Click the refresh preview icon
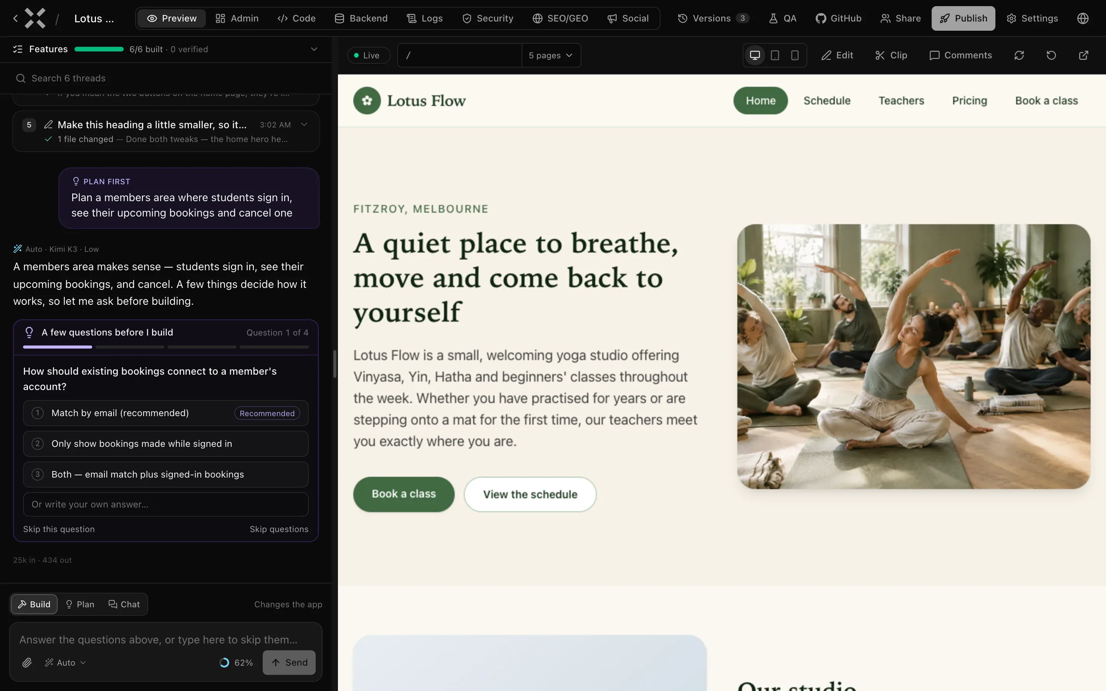Image resolution: width=1106 pixels, height=691 pixels. [1019, 55]
